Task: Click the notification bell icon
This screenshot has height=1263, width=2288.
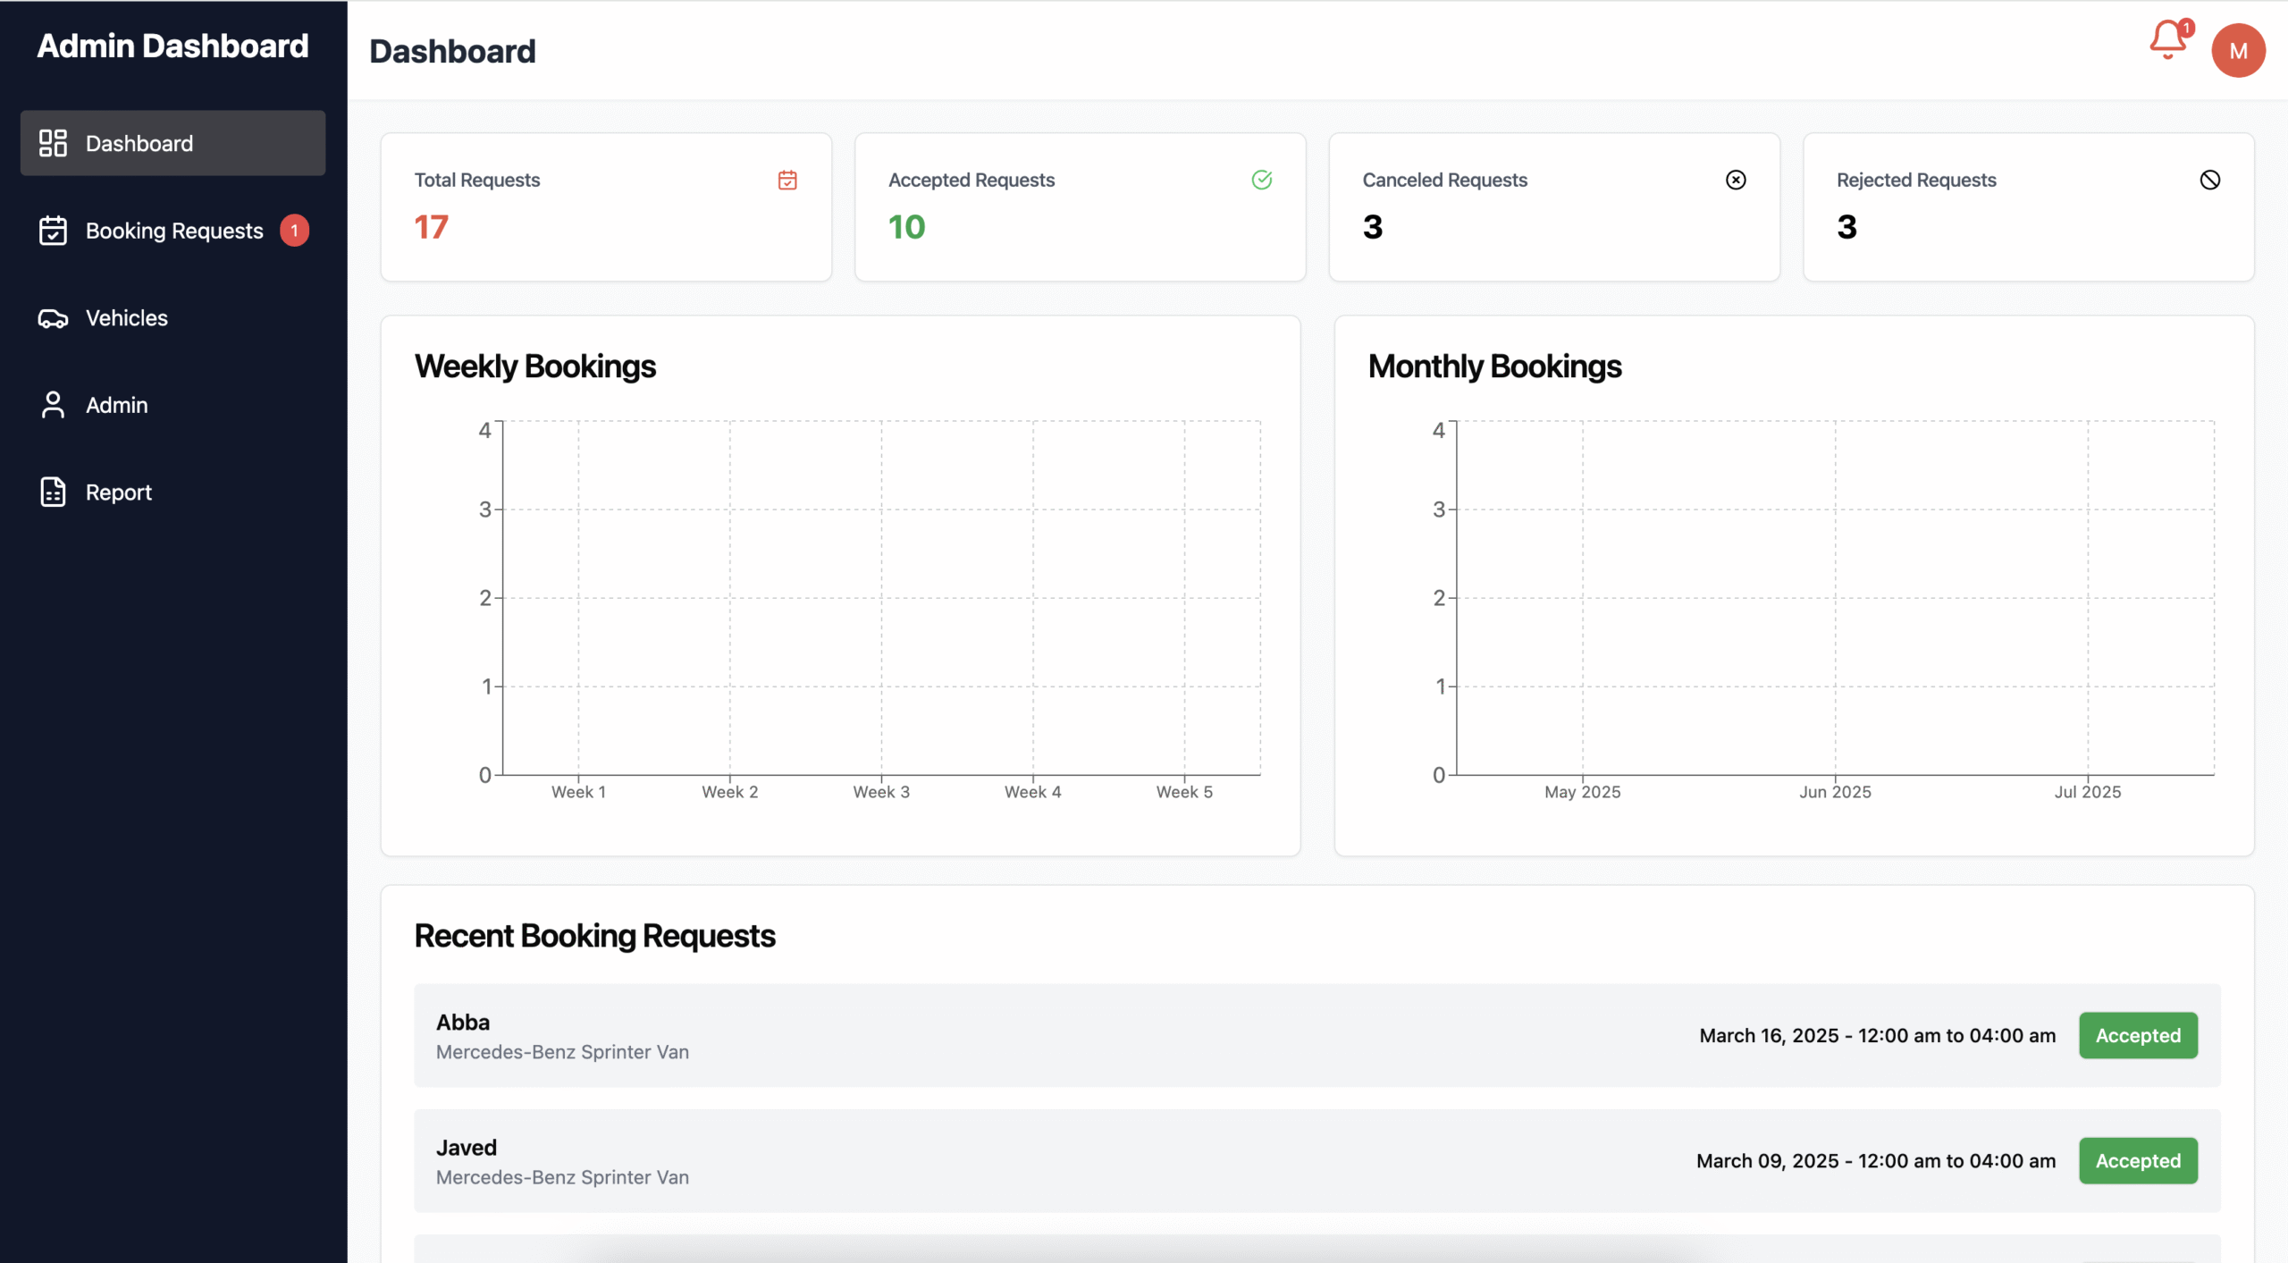Action: (x=2167, y=40)
